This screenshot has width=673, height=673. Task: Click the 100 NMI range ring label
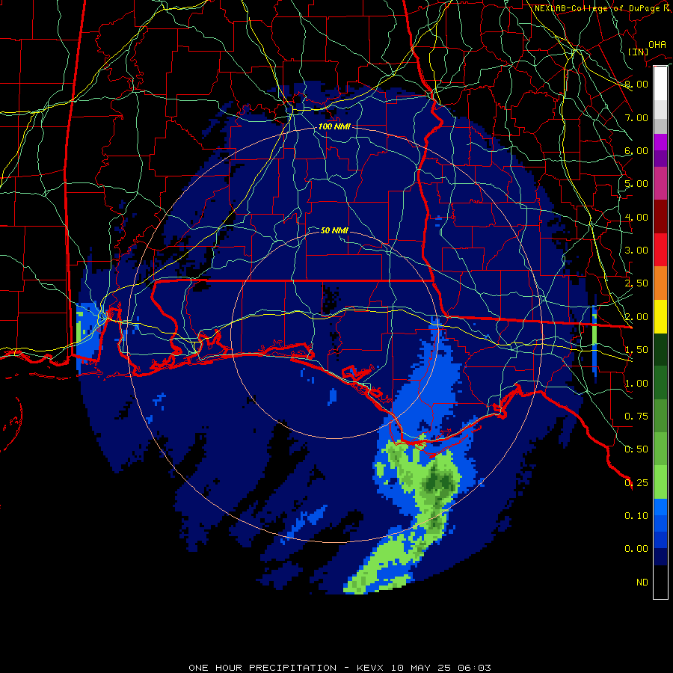pos(334,126)
